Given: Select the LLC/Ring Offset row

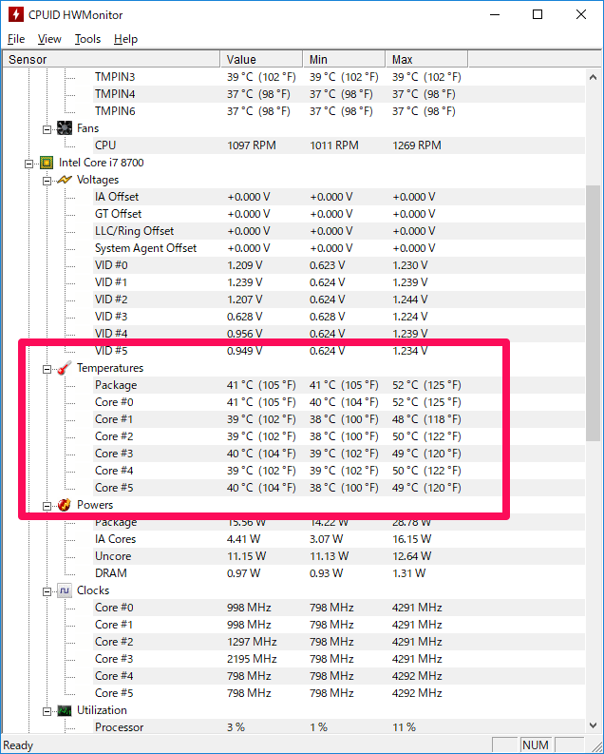Looking at the screenshot, I should [x=339, y=231].
